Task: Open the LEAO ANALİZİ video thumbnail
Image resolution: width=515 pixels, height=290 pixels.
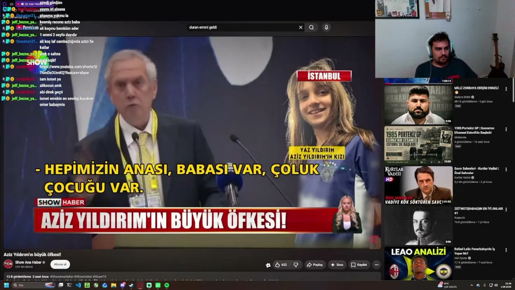Action: coord(418,263)
